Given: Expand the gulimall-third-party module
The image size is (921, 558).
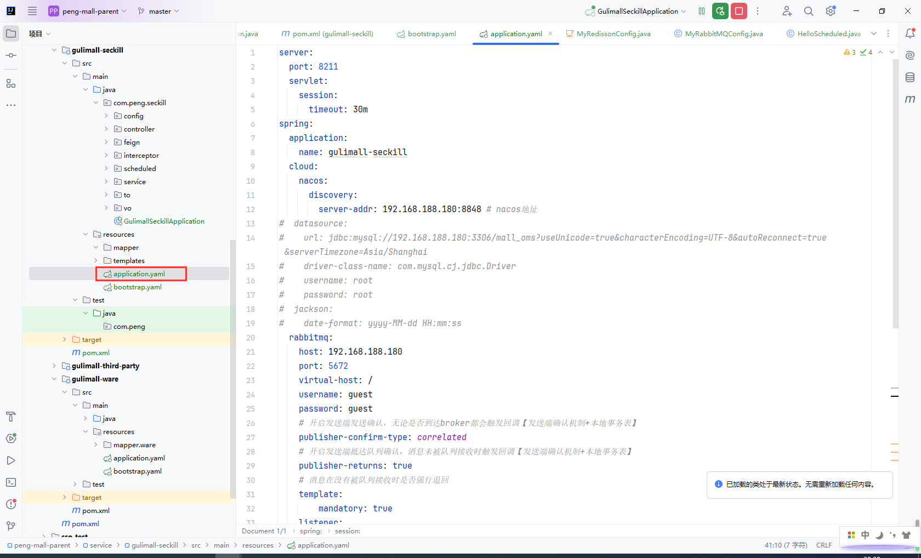Looking at the screenshot, I should pyautogui.click(x=54, y=366).
